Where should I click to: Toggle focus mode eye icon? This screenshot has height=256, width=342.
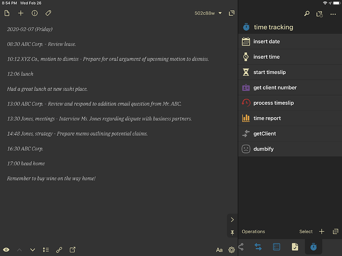6,250
